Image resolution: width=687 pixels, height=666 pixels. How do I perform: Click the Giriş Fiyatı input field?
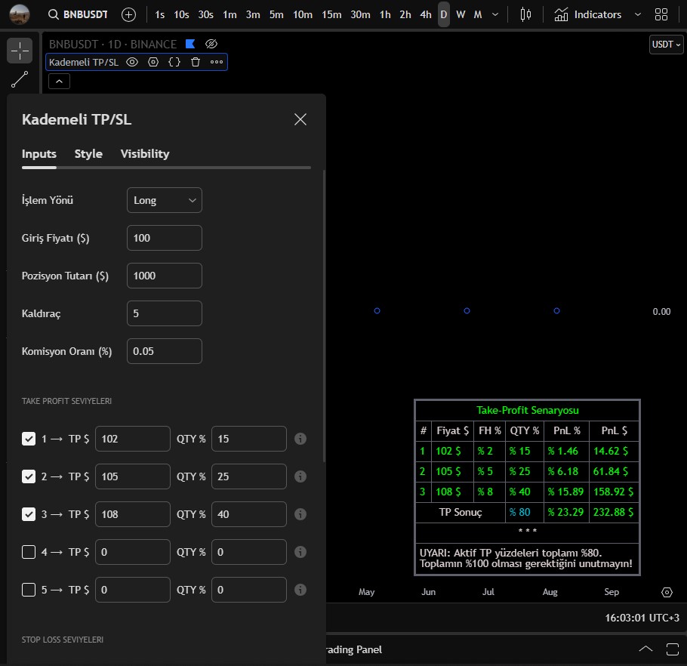tap(165, 238)
